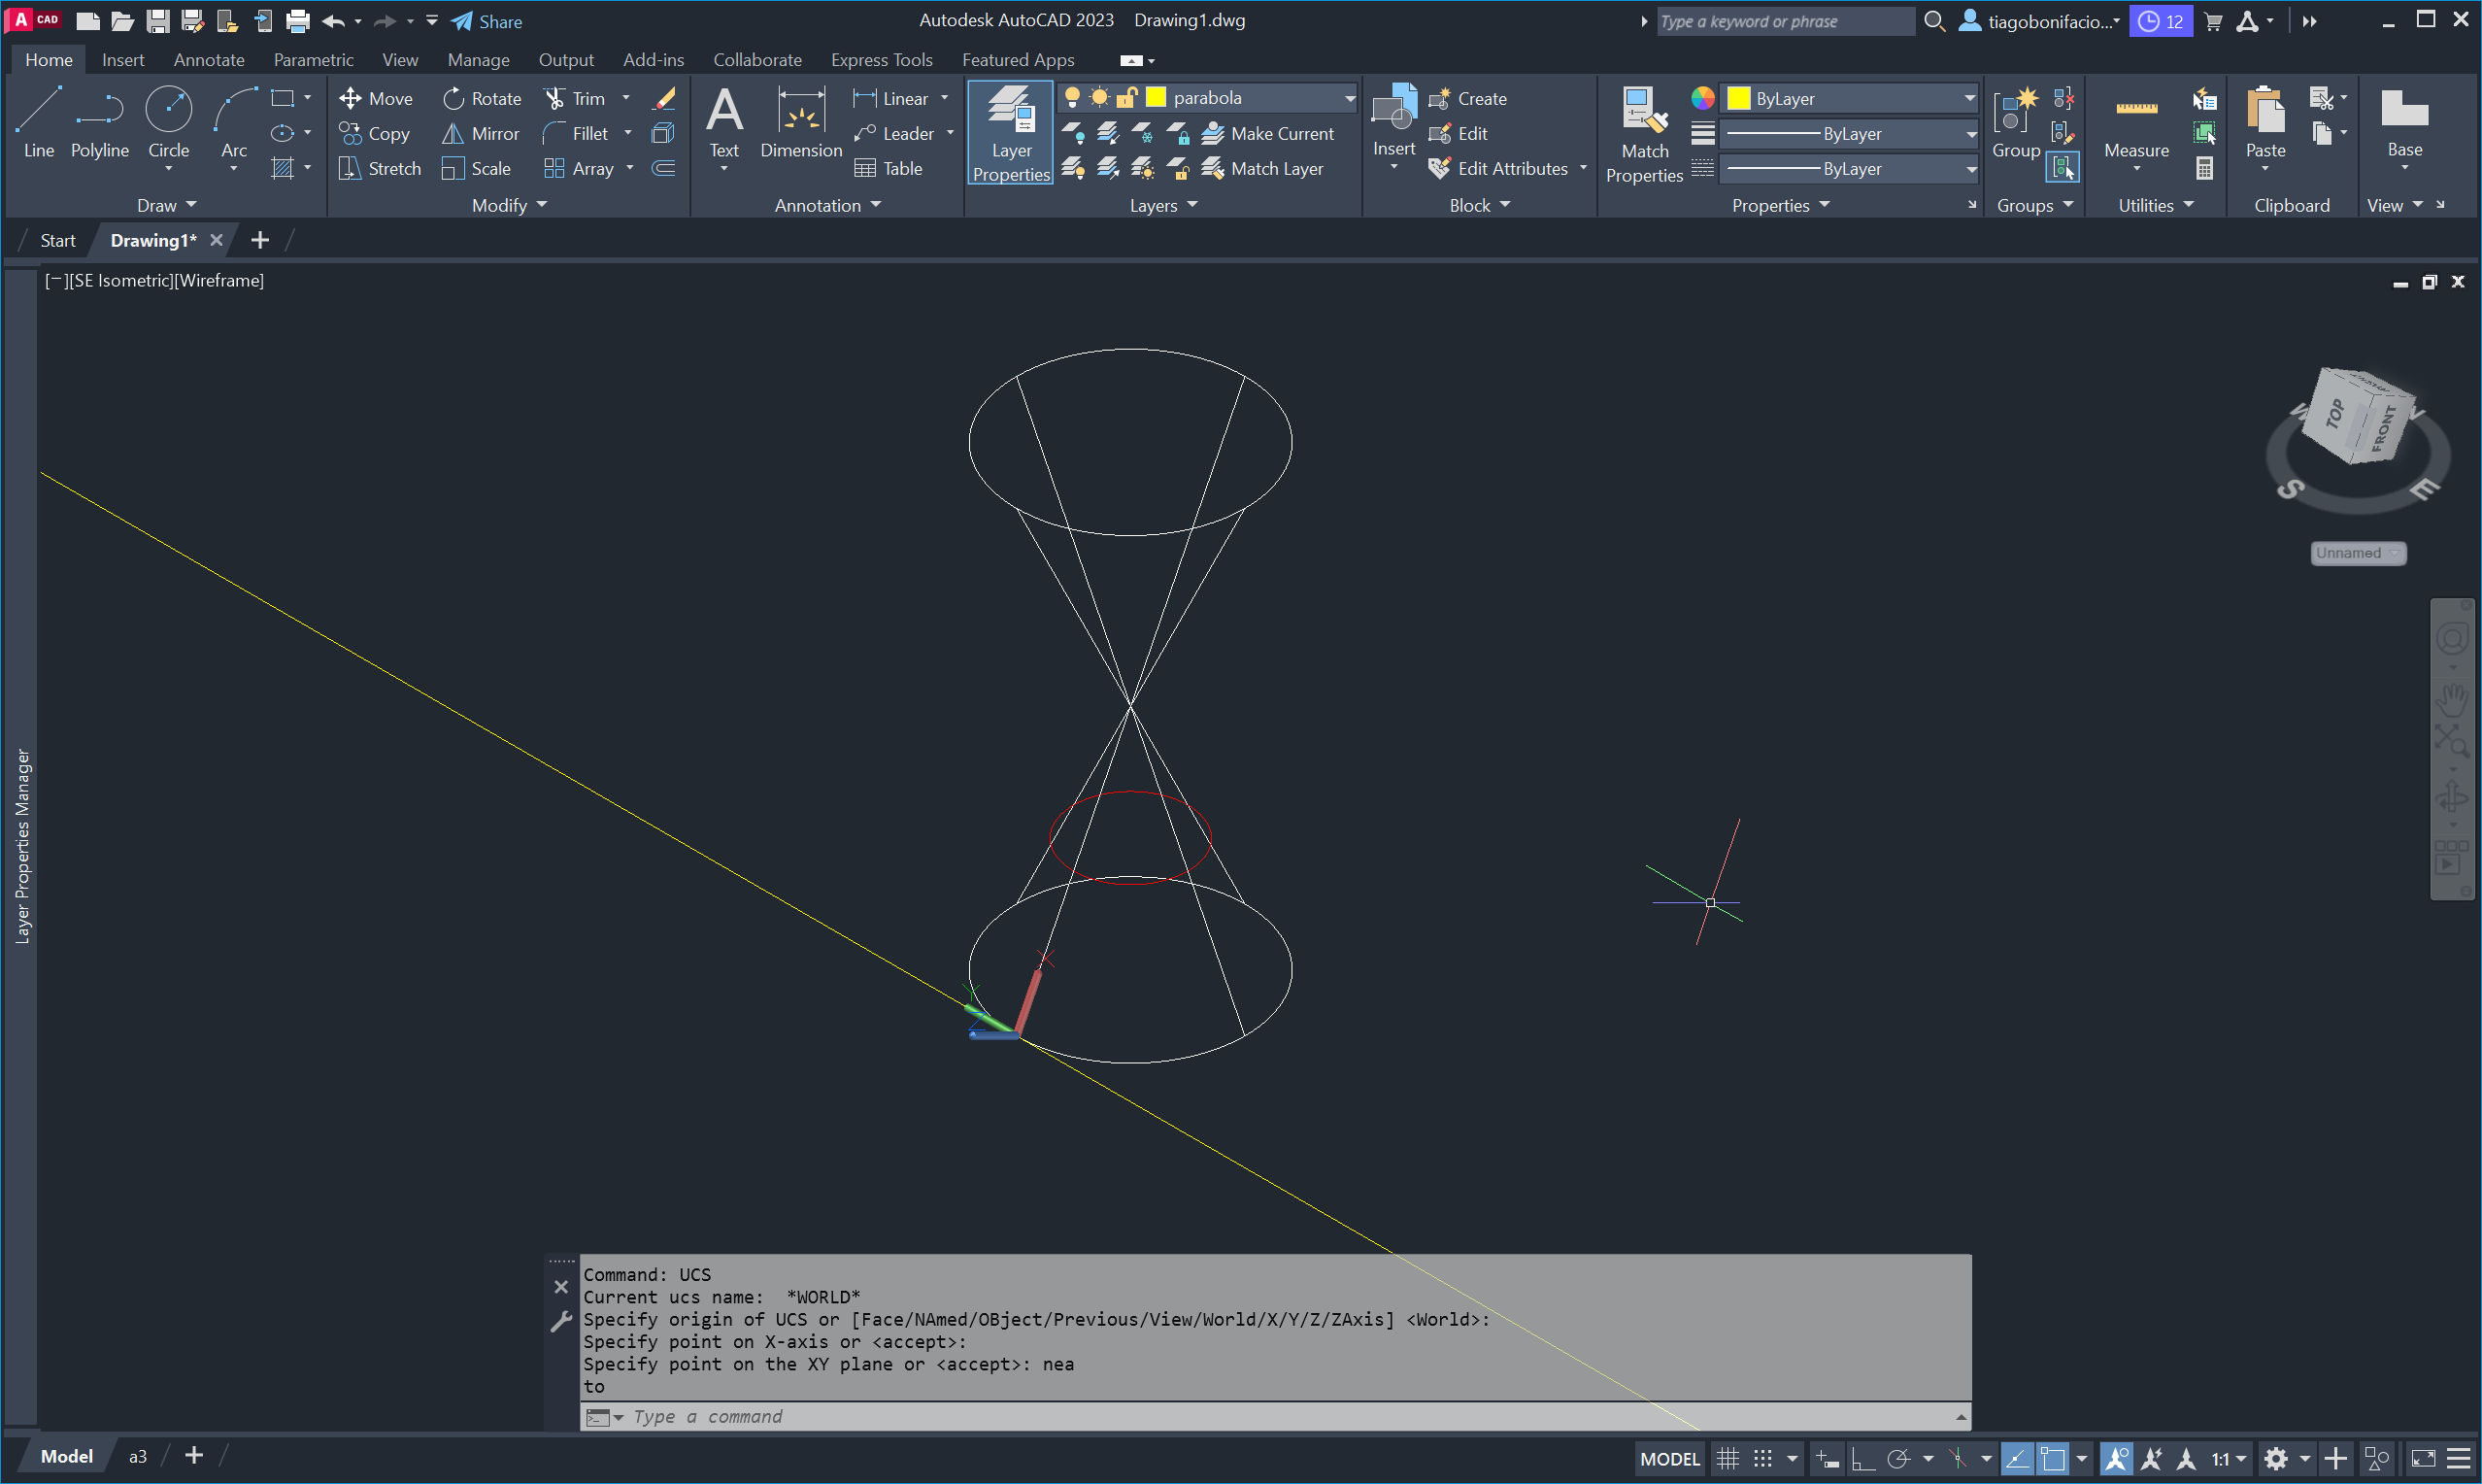Open the a3 layout tab

click(138, 1456)
